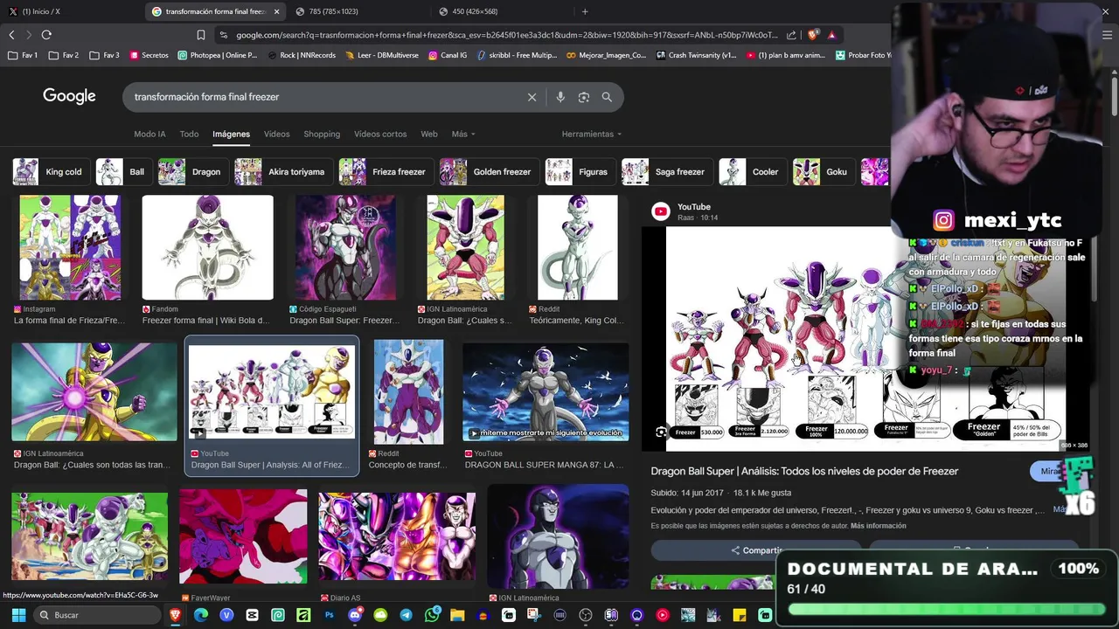
Task: Click the Windows taskbar 'Buscar' search box
Action: pos(99,615)
